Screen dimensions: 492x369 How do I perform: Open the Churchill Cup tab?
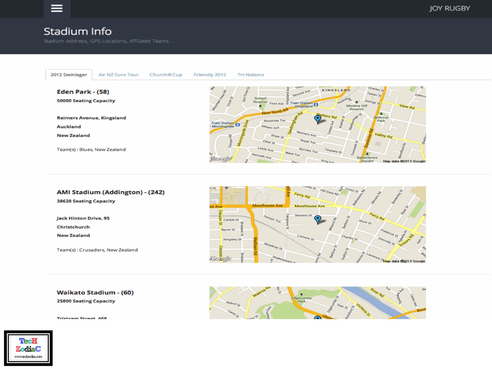coord(166,75)
